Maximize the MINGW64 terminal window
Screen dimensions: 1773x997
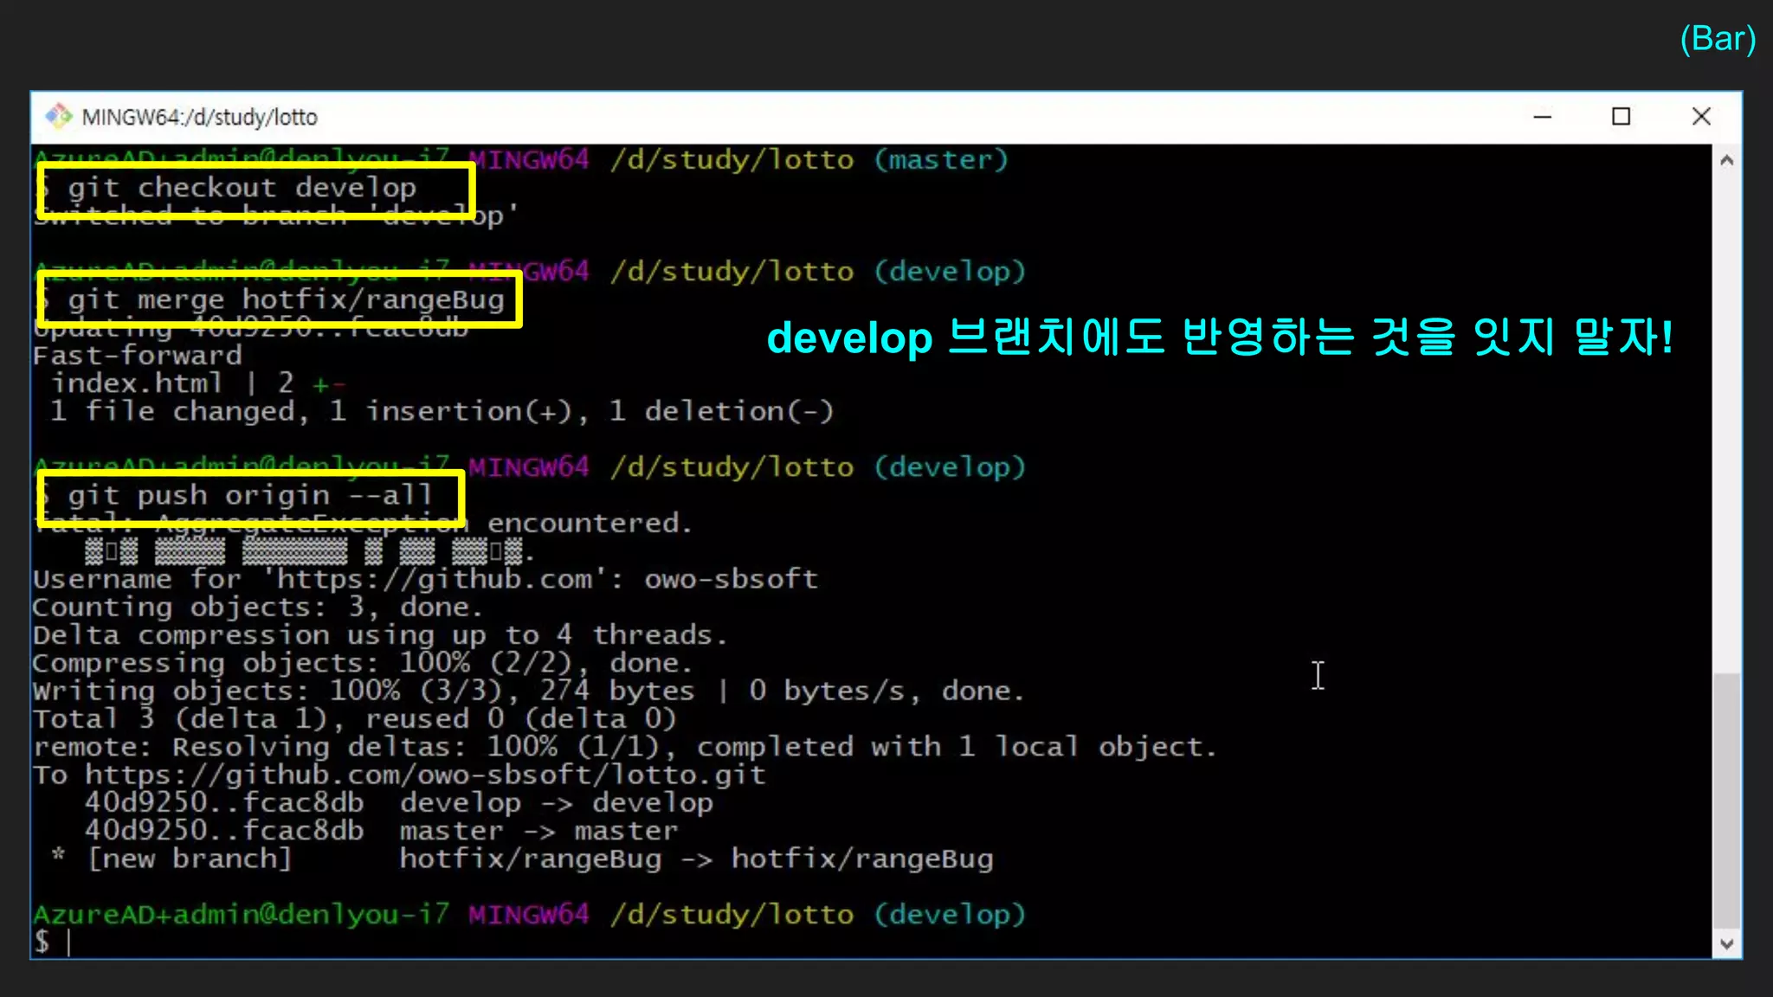(1621, 116)
